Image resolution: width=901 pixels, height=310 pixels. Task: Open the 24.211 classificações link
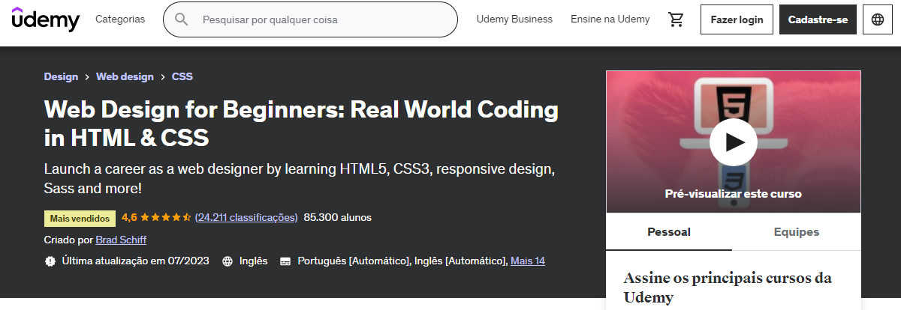click(x=246, y=218)
